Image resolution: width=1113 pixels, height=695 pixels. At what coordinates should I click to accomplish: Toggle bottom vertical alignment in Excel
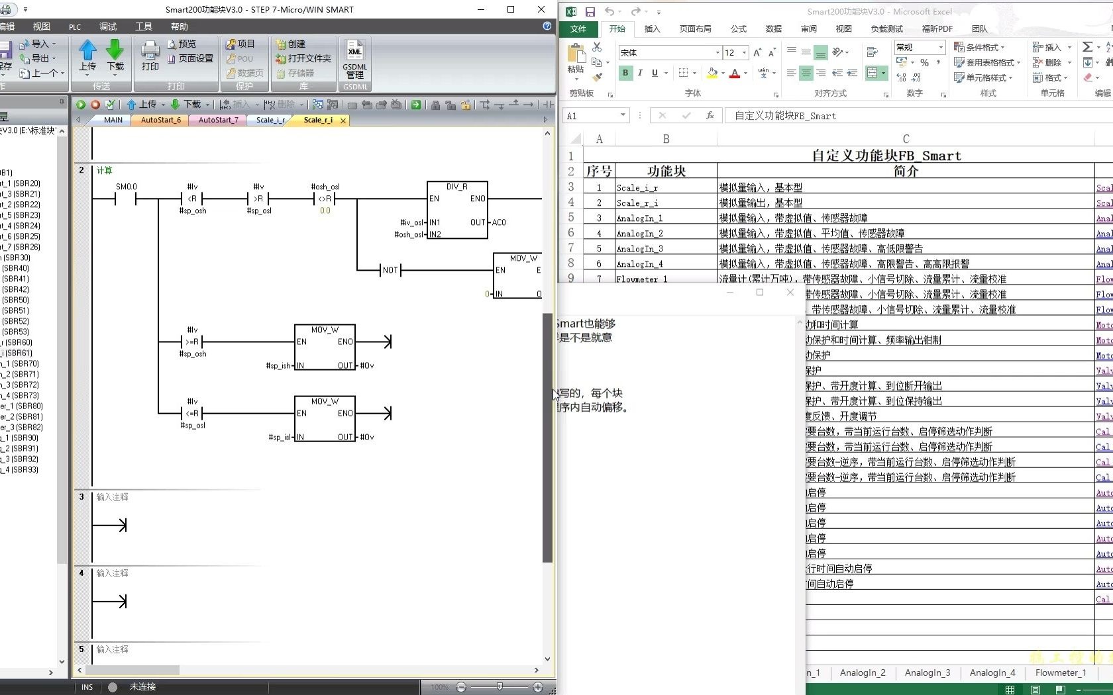(821, 52)
